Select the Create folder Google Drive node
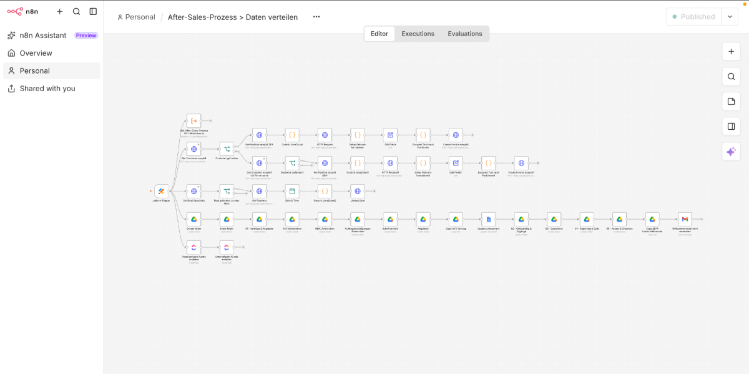The height and width of the screenshot is (374, 749). (194, 219)
